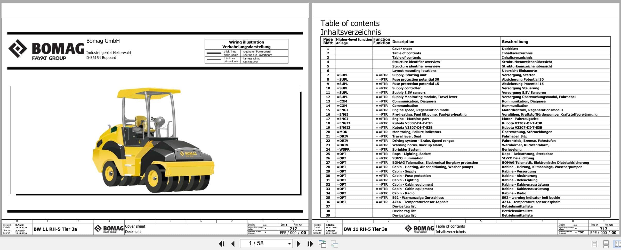The height and width of the screenshot is (250, 621).
Task: Click 'Berieselung' German description
Action: 512,150
